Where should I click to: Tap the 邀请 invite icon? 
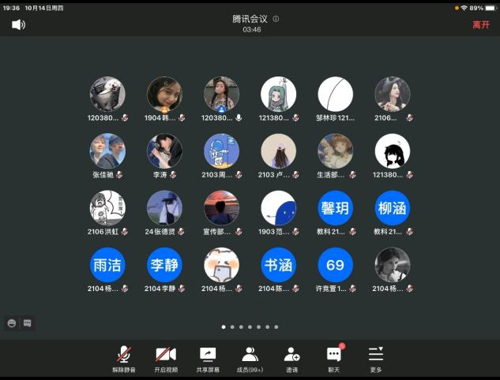click(x=292, y=359)
